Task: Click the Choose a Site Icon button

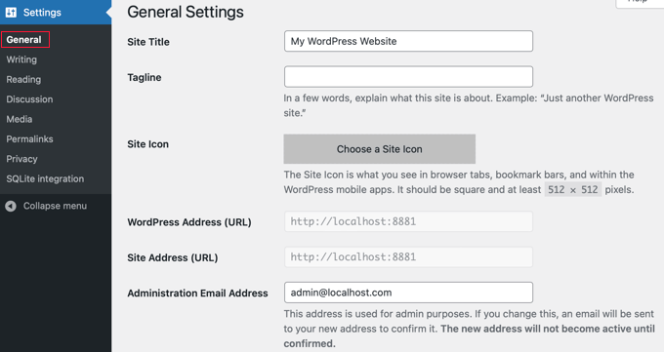Action: tap(380, 149)
